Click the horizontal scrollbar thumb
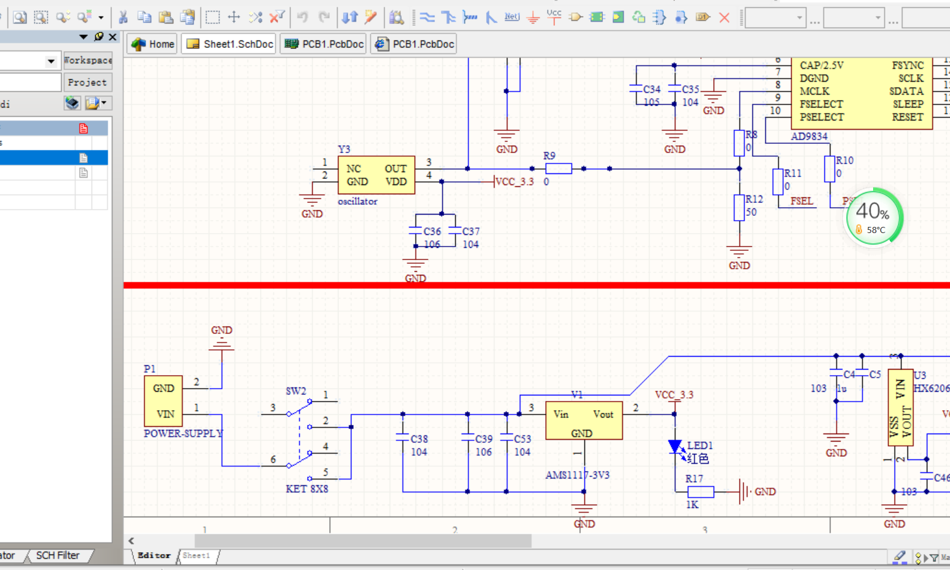Screen dimensions: 950x570 point(363,540)
